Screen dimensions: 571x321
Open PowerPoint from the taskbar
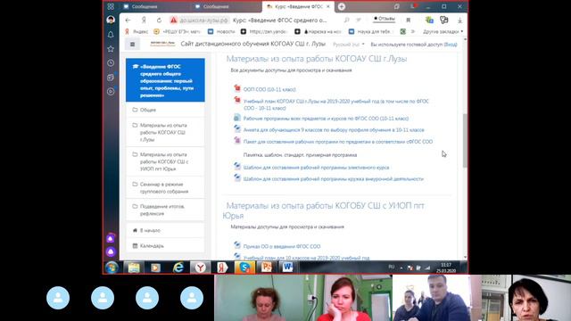click(x=266, y=267)
